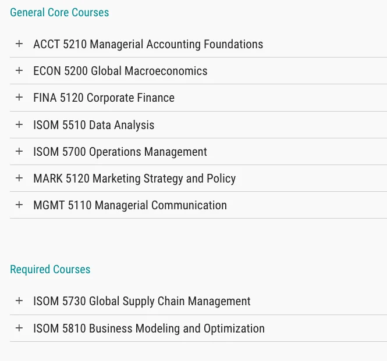This screenshot has height=361, width=387.
Task: Click the plus icon beside ISOM 5700
Action: pos(19,151)
